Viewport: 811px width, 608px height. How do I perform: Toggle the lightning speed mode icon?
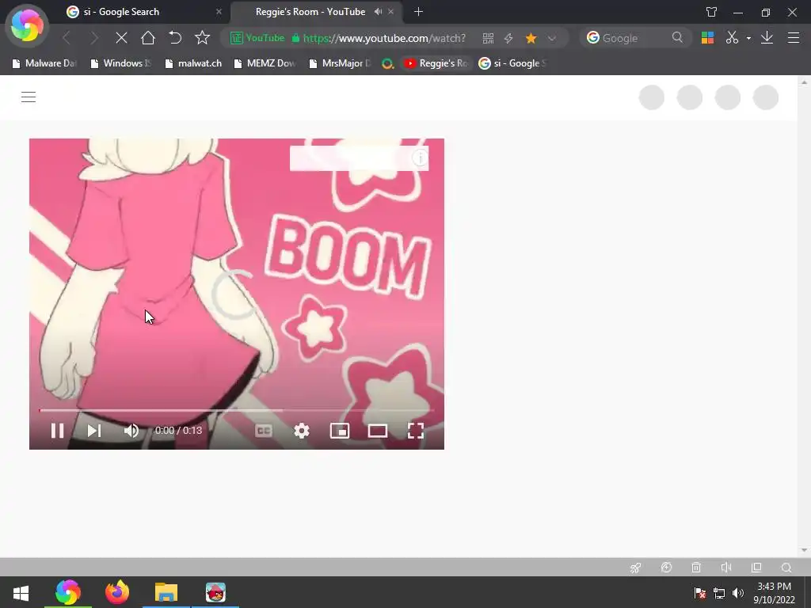coord(508,38)
